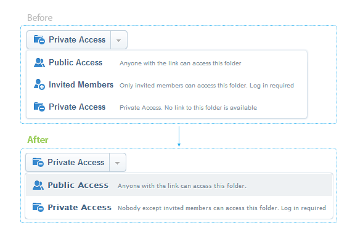
Task: Click the 'Before' heading label
Action: (x=40, y=18)
